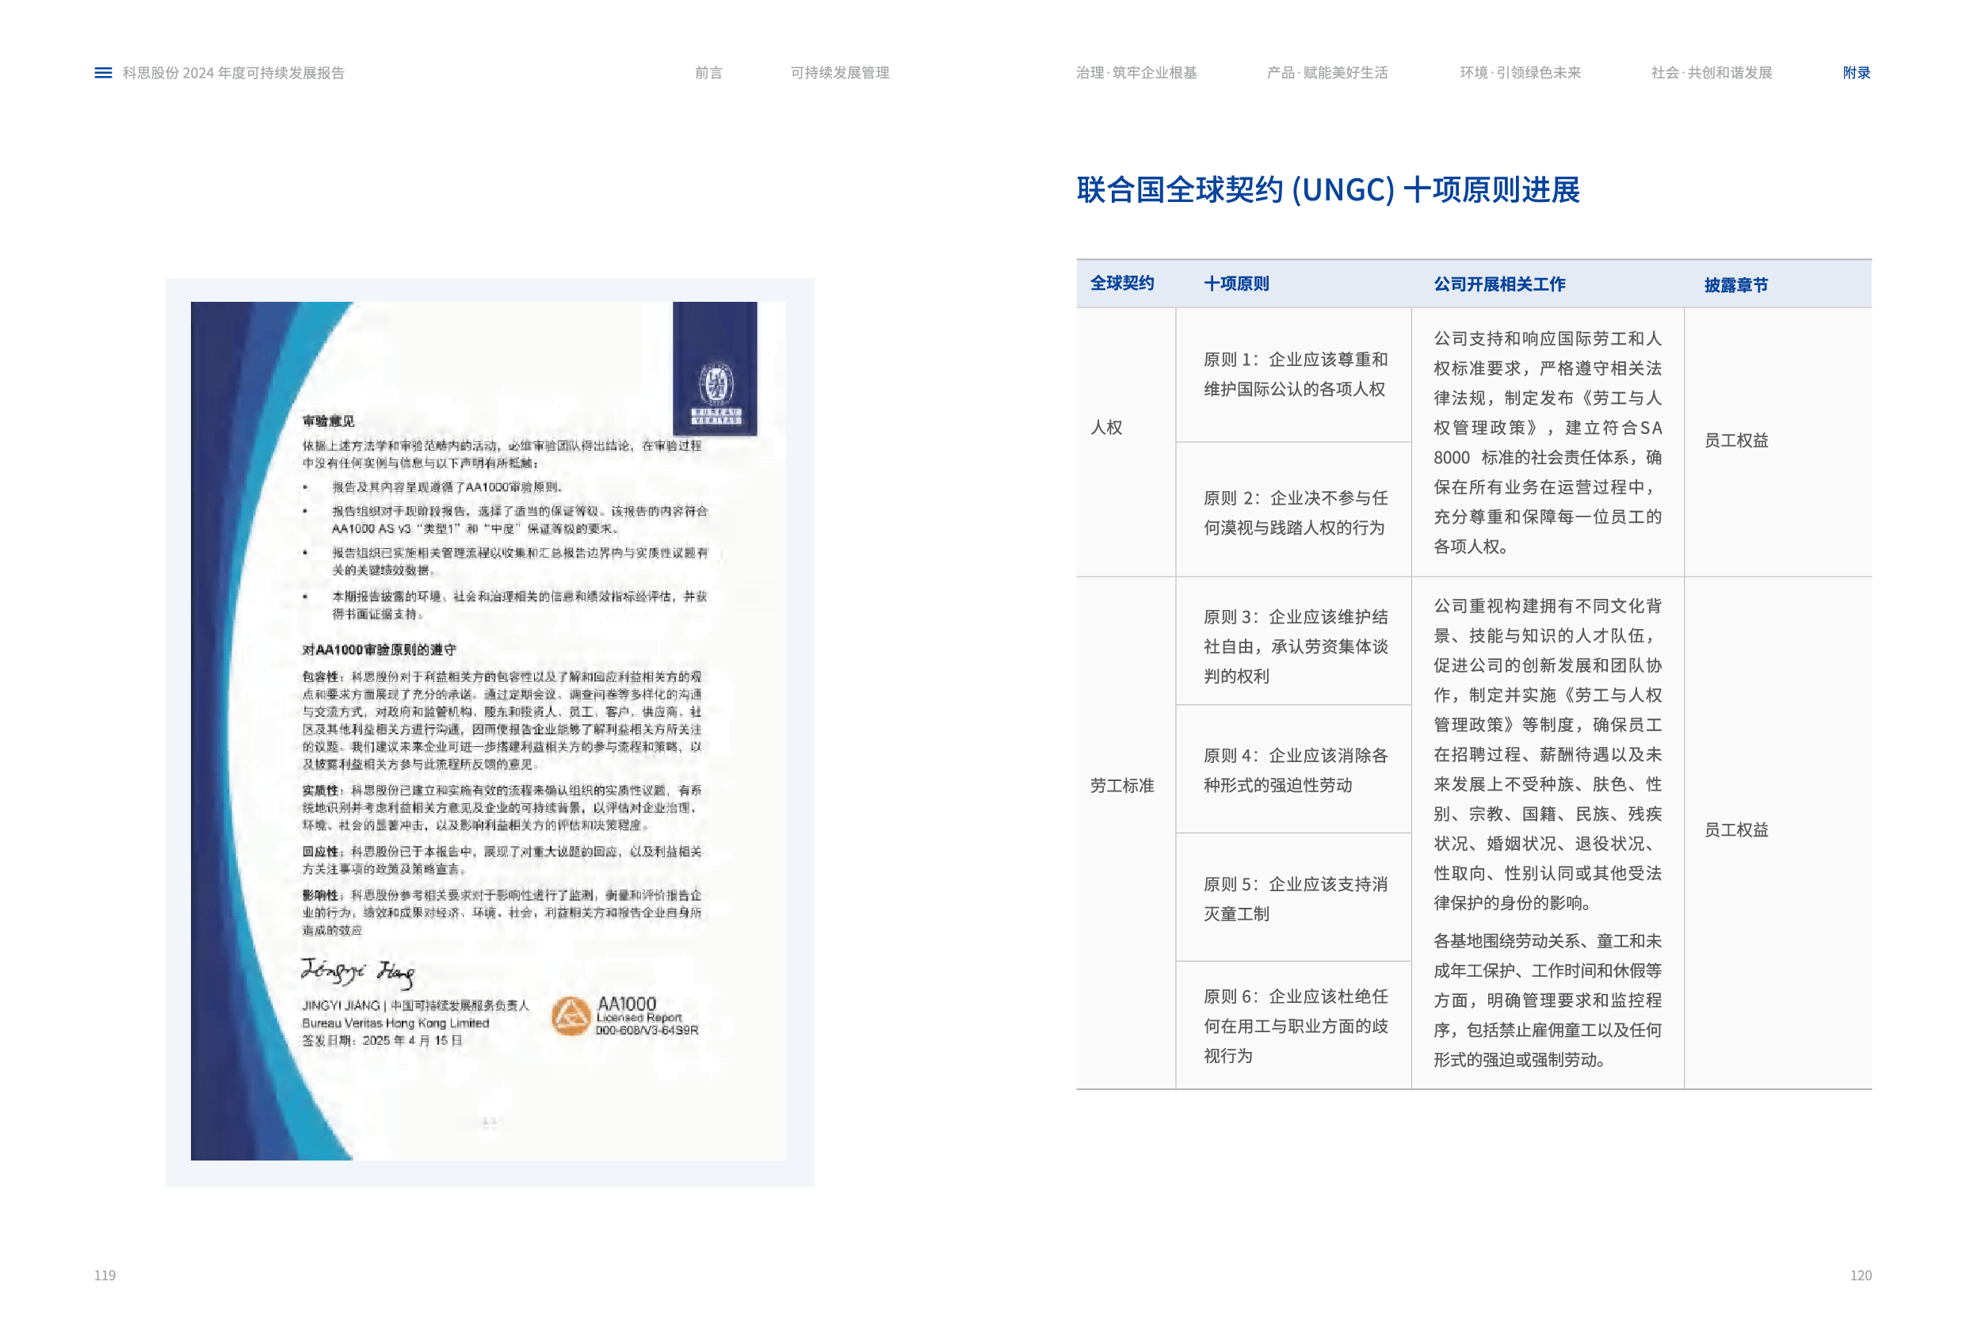
Task: Click 原则 6 principle cell
Action: click(1294, 1025)
